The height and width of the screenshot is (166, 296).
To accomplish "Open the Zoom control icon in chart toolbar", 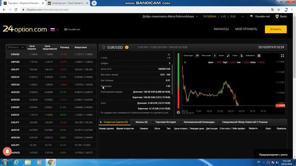I will 228,55.
